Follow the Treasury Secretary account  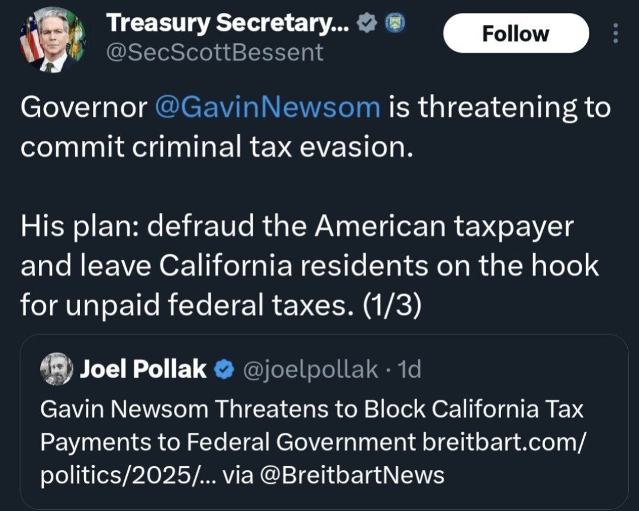(x=515, y=33)
